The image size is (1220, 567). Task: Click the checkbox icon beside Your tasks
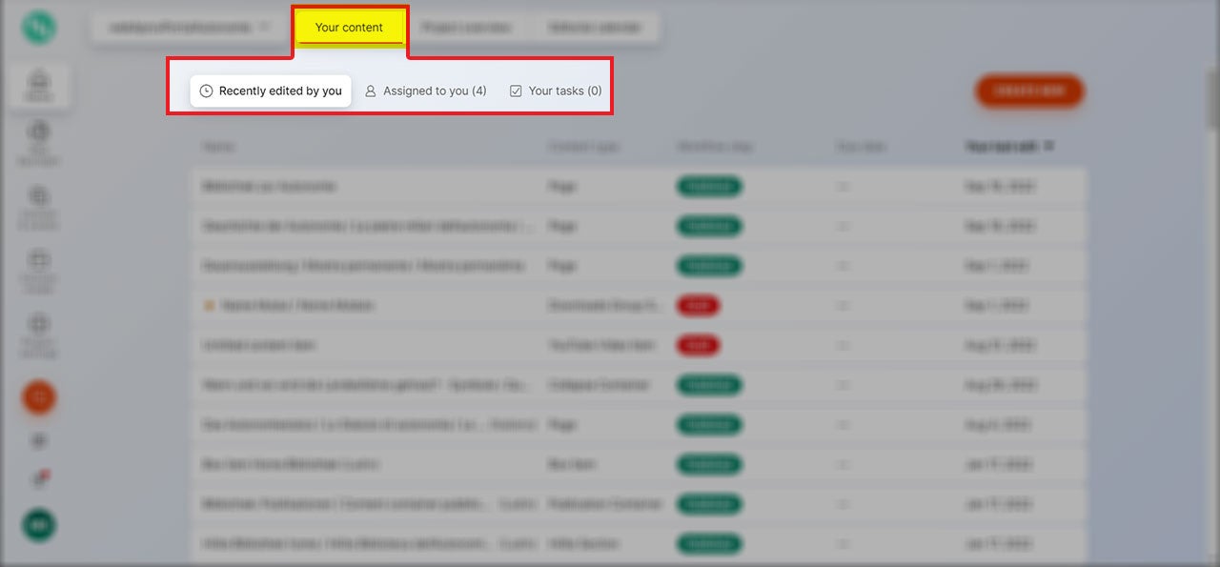(x=516, y=91)
